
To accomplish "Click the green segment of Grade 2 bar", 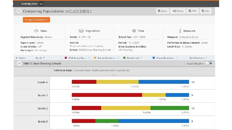I will point(170,108).
